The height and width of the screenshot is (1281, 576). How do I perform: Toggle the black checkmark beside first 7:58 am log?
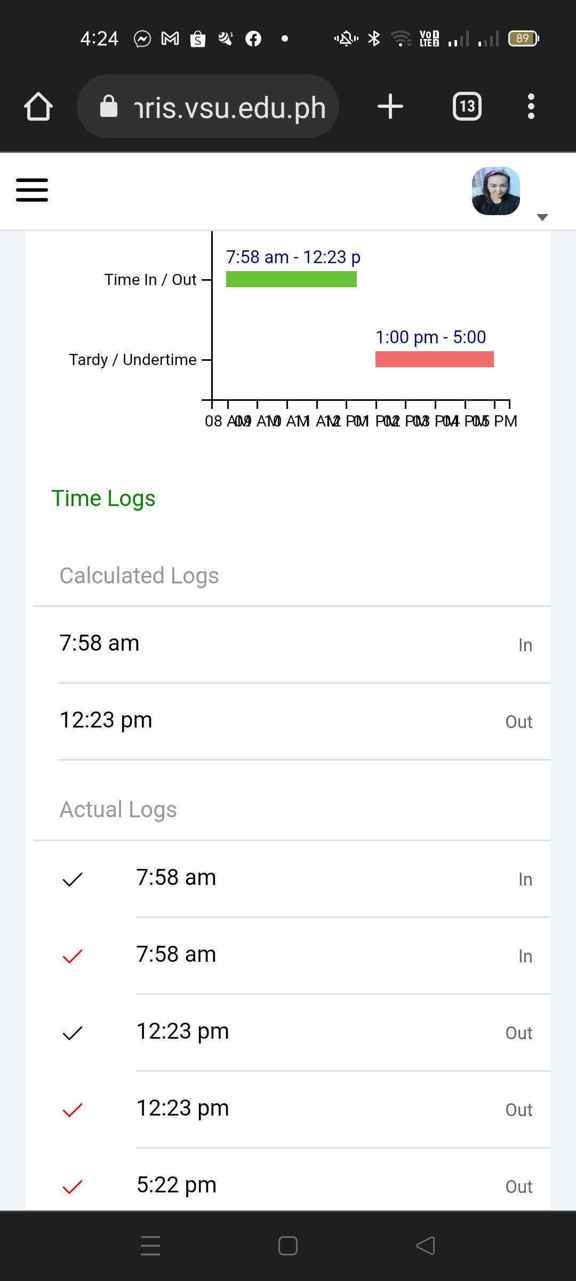point(73,879)
